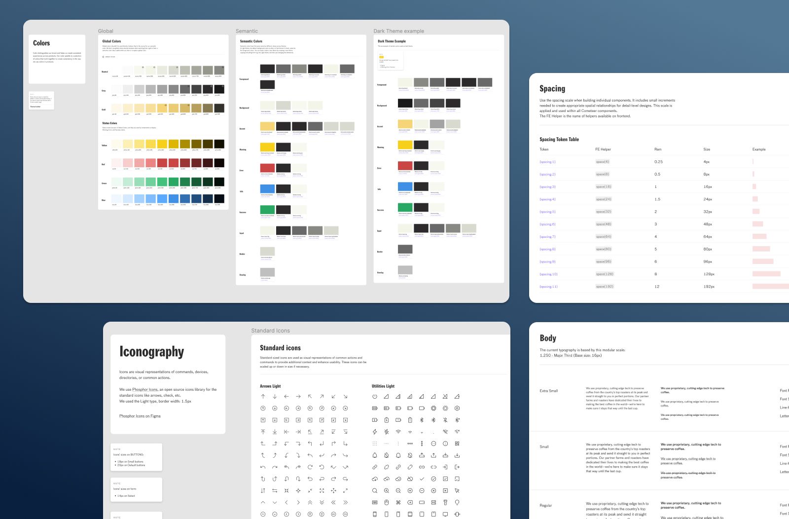Click the 'space(48)' helper cell
Screen dimensions: 789x519
[604, 224]
